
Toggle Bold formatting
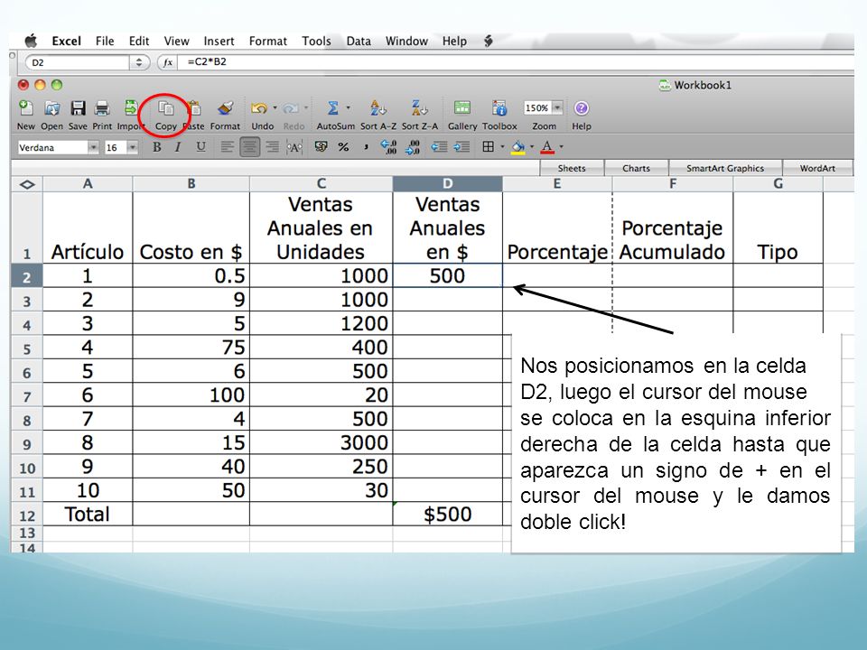click(157, 147)
